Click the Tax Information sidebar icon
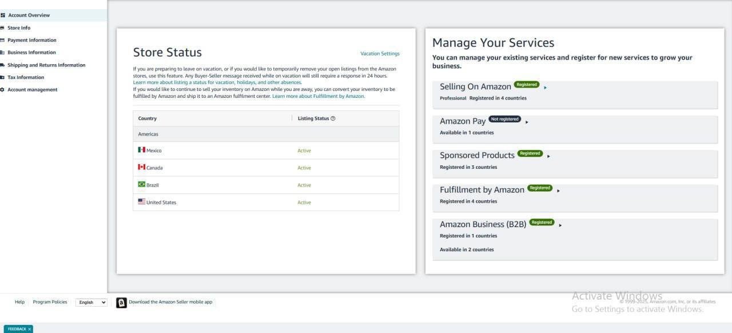The image size is (732, 333). (3, 77)
